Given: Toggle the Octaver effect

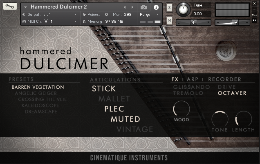Looking at the screenshot, I should (x=232, y=93).
